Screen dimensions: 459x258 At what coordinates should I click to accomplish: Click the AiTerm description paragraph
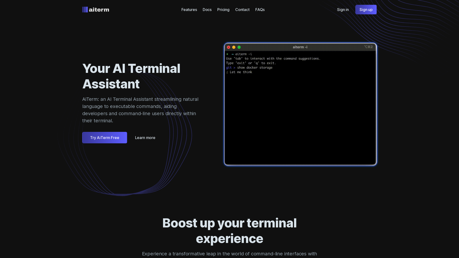140,110
